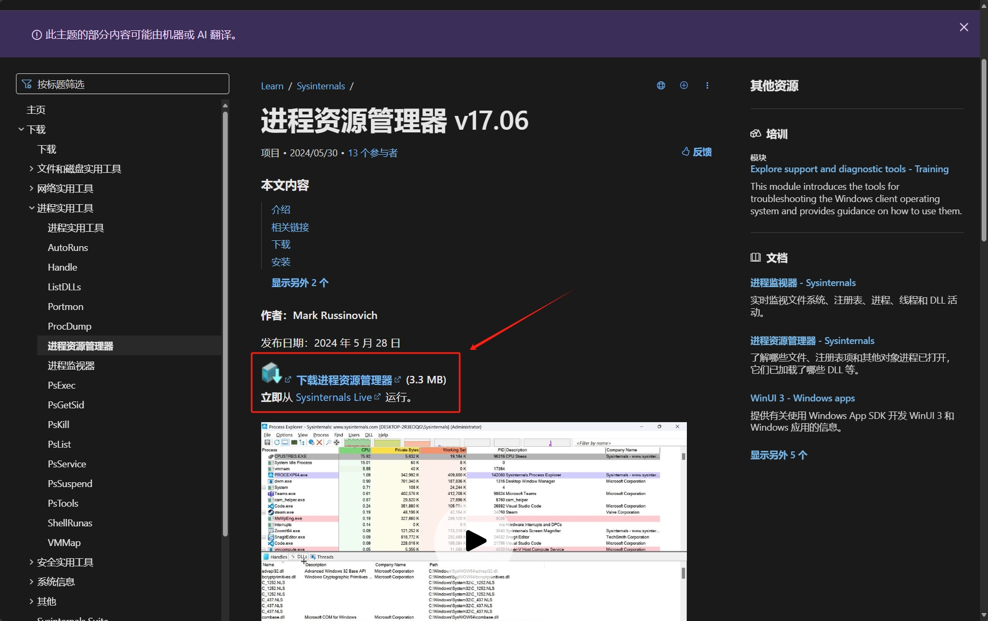Play the Process Explorer video

click(475, 541)
